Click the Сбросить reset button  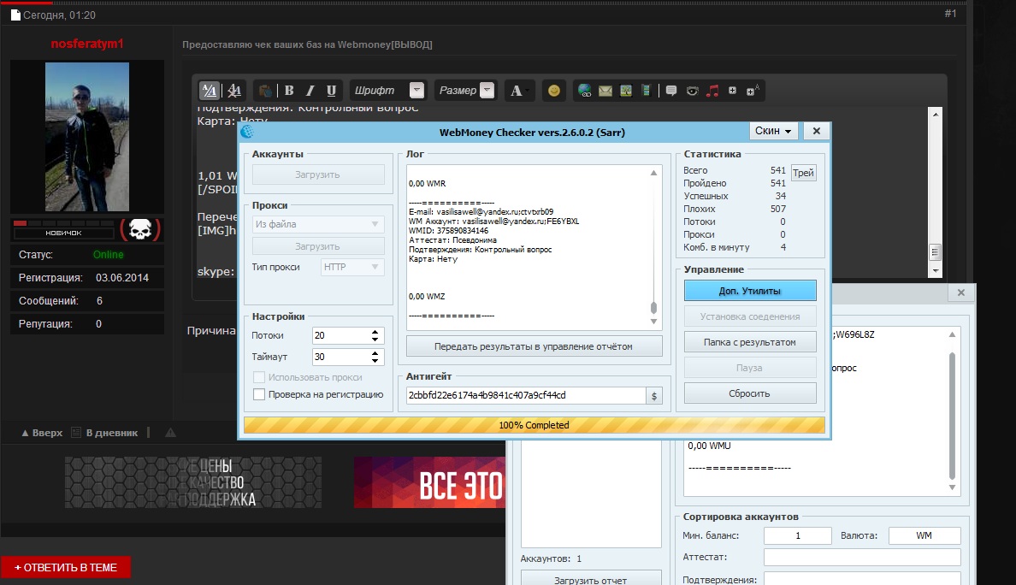(750, 393)
